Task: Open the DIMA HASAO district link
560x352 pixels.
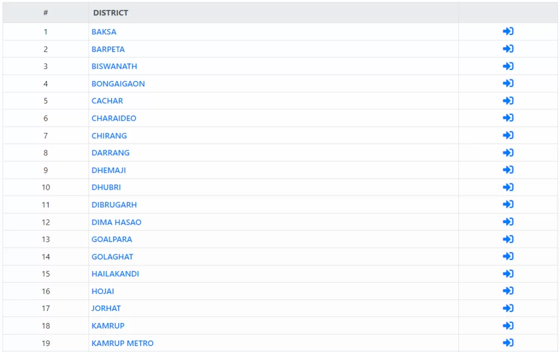Action: click(x=116, y=222)
